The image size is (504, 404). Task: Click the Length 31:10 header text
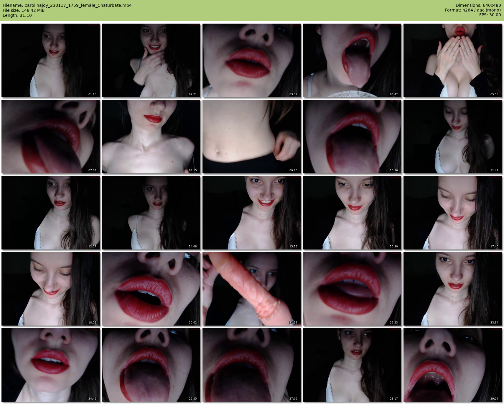pyautogui.click(x=17, y=15)
